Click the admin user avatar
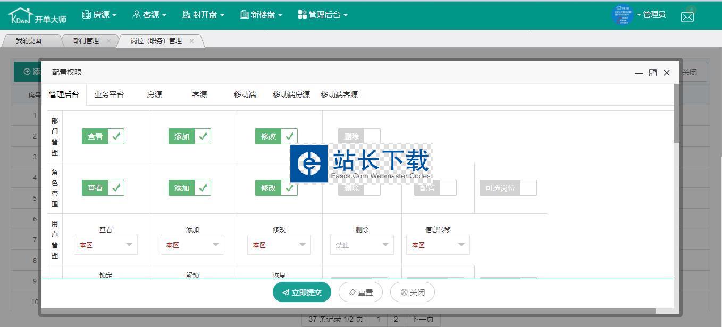This screenshot has height=327, width=722. [622, 15]
